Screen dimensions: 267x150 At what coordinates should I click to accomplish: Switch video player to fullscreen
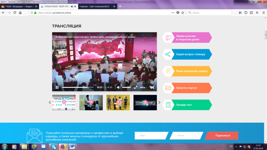click(x=136, y=87)
